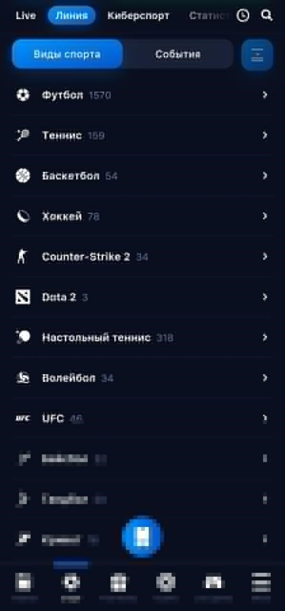Viewport: 285px width, 611px height.
Task: Tap the tennis racket icon
Action: point(22,136)
